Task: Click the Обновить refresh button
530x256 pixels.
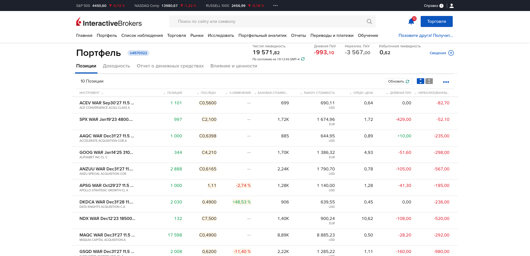Action: click(x=399, y=81)
